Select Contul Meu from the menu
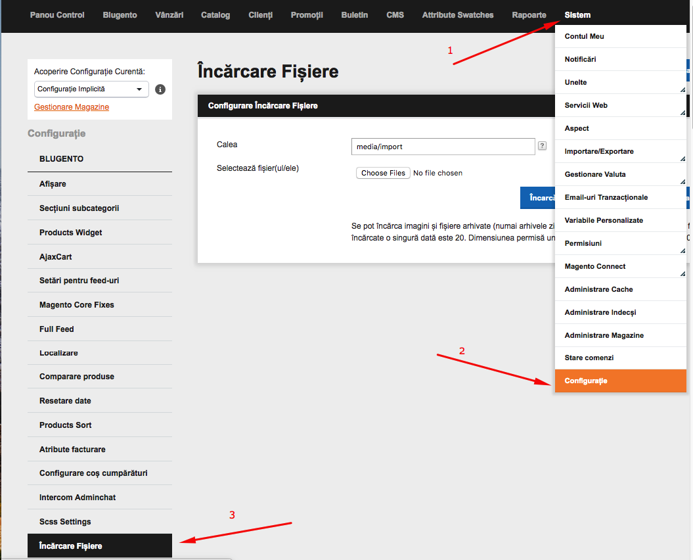Viewport: 693px width, 560px height. click(x=620, y=36)
